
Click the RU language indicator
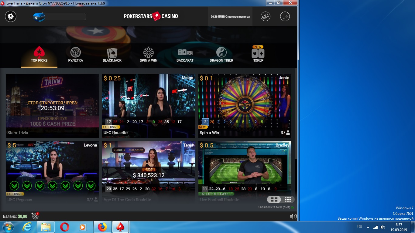pyautogui.click(x=360, y=226)
